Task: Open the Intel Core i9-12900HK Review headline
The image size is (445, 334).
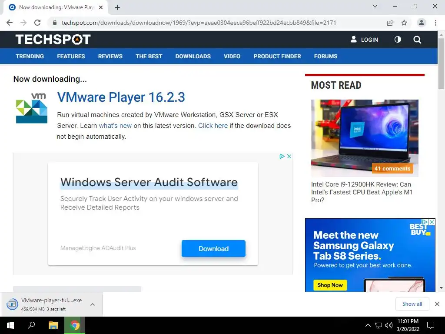Action: coord(362,192)
